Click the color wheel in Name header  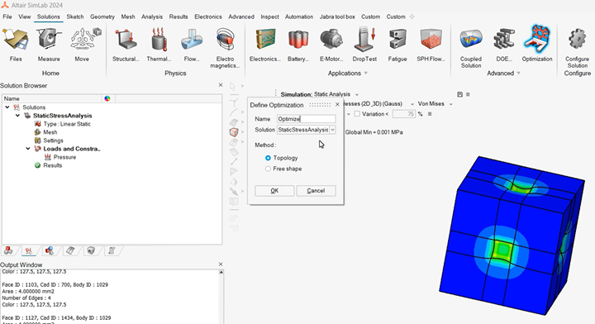tap(107, 98)
